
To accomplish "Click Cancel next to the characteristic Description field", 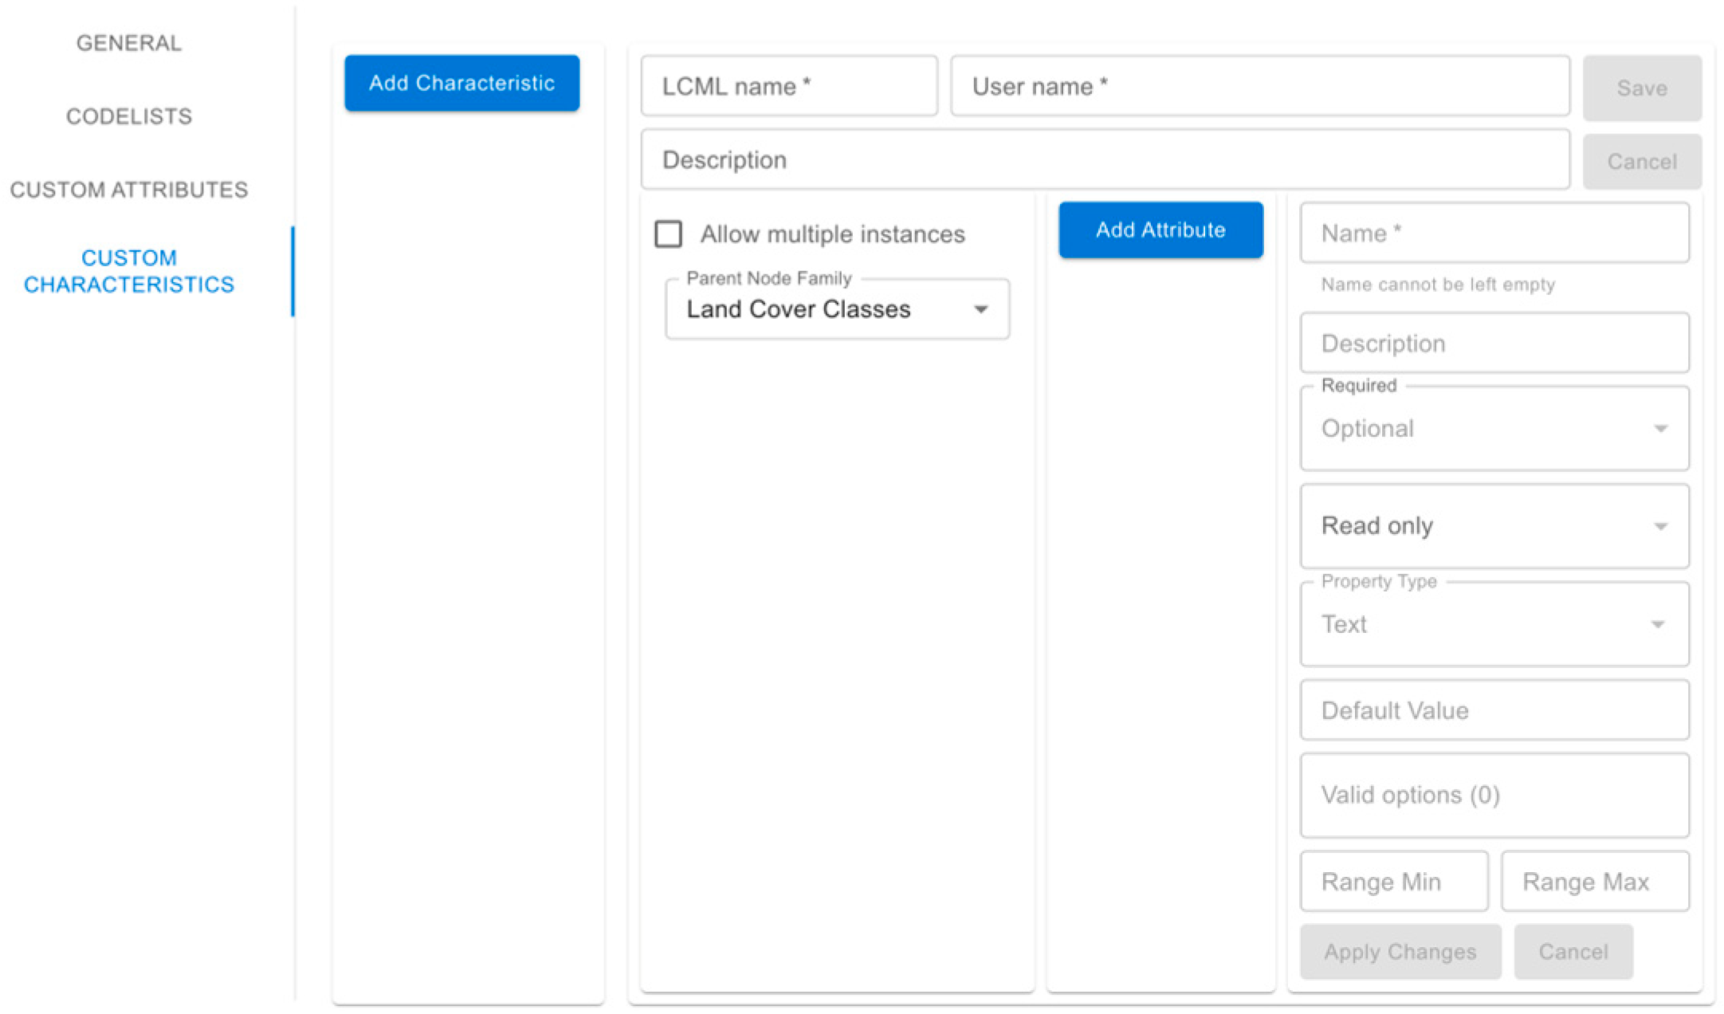I will (1641, 162).
